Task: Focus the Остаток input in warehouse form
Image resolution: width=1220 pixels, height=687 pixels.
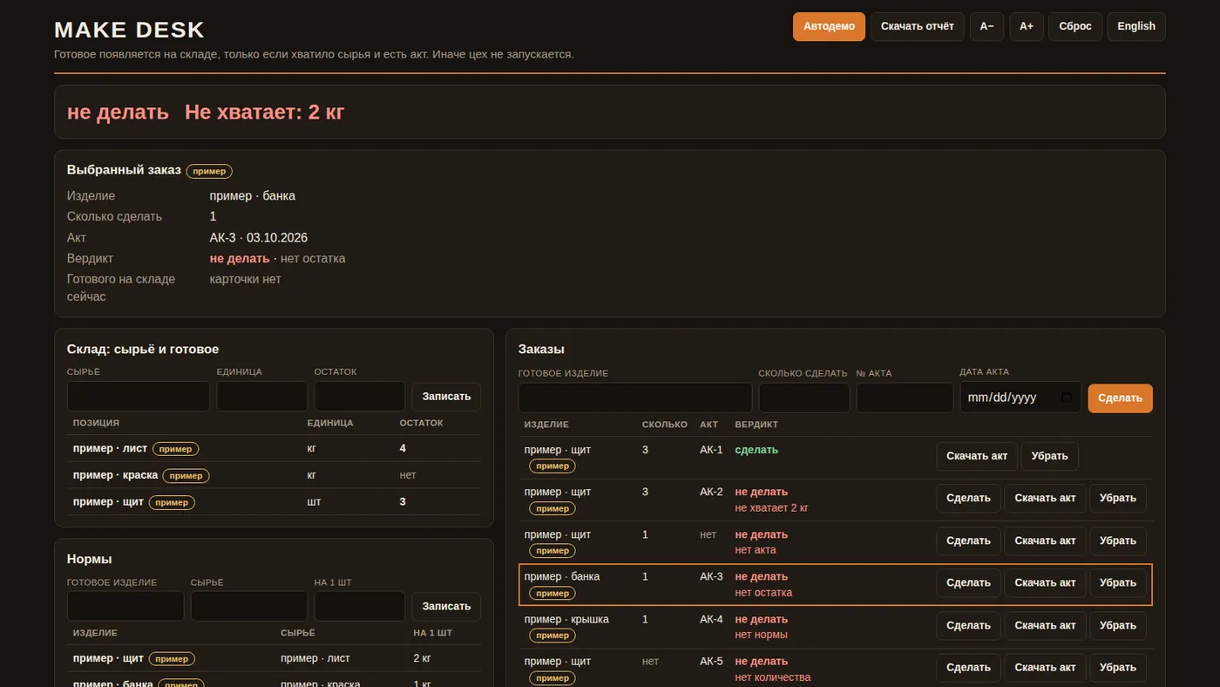Action: pos(360,396)
